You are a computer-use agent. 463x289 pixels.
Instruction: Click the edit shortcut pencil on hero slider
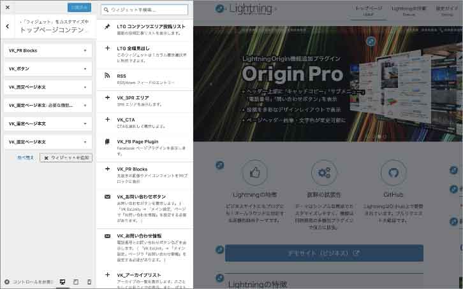click(x=371, y=41)
